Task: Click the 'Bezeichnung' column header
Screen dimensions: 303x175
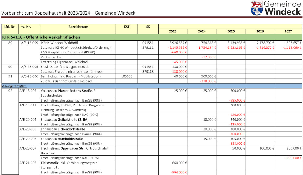Action: tap(78, 27)
